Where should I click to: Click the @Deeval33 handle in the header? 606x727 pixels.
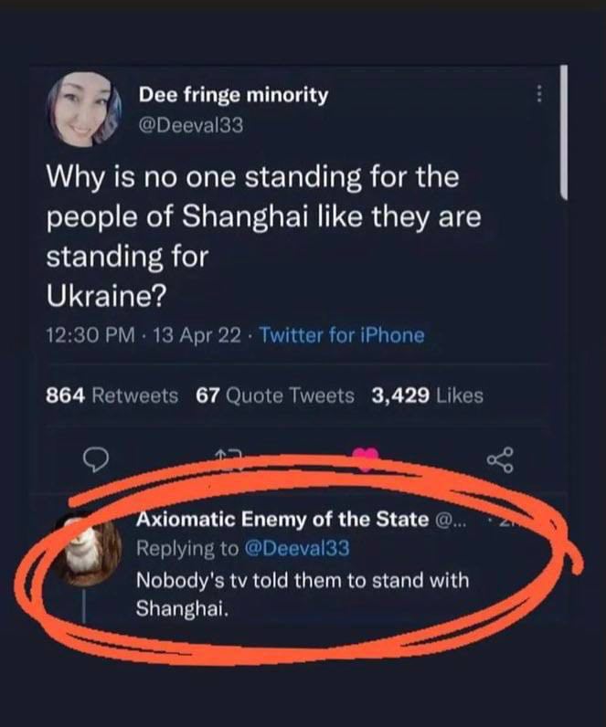pyautogui.click(x=191, y=126)
